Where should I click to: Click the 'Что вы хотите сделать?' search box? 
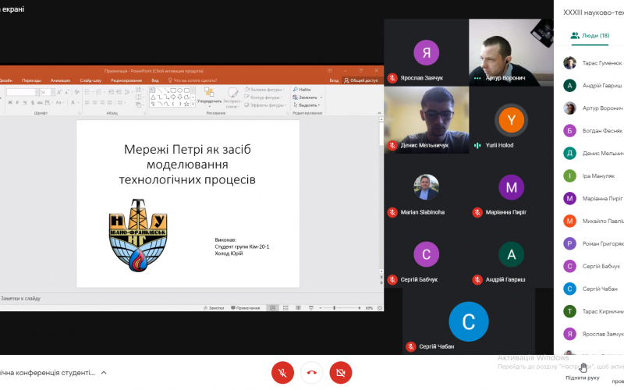point(193,80)
